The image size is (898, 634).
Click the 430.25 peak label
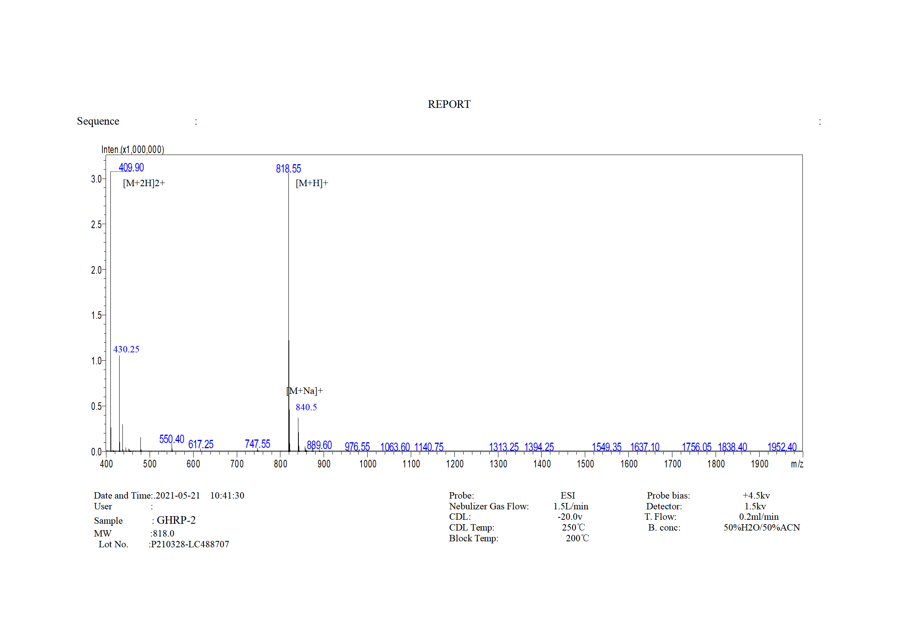[126, 349]
